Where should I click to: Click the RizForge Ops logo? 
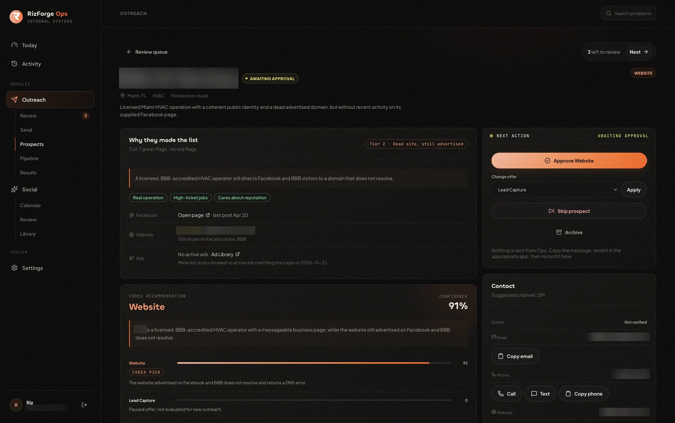click(16, 17)
